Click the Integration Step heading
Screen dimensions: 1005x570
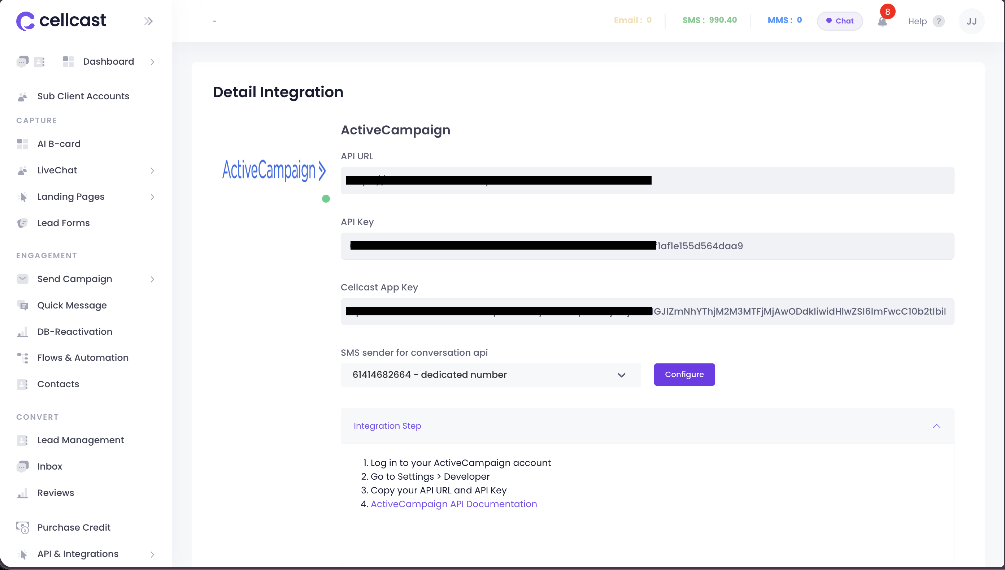[387, 426]
